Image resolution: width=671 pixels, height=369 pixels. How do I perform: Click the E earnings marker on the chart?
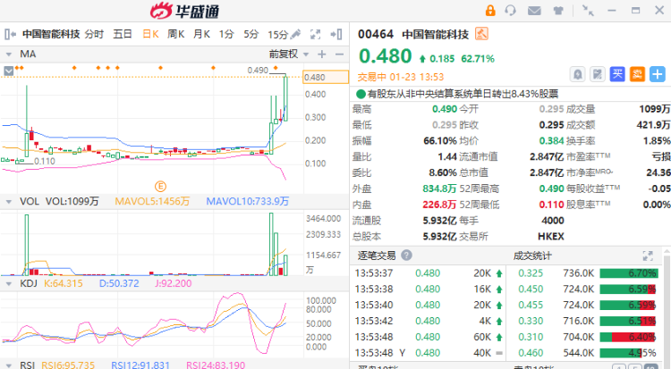160,187
